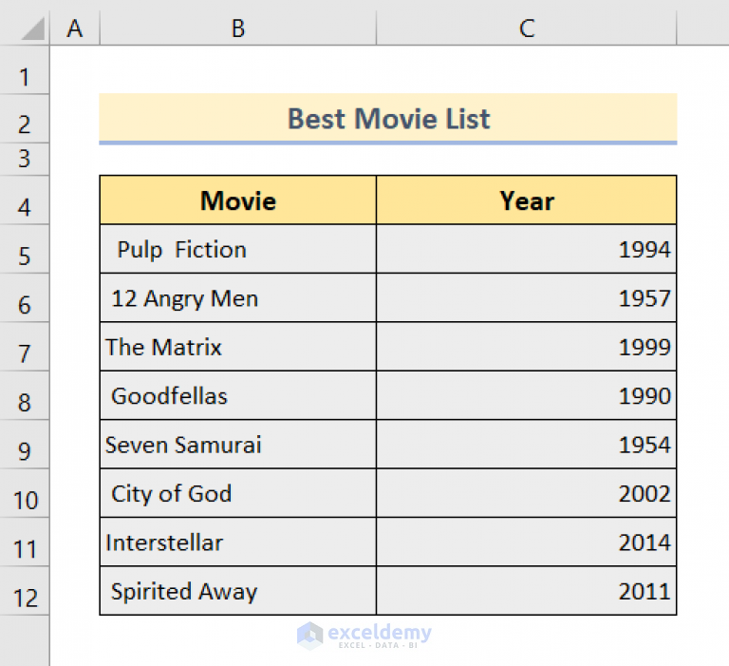Click the Best Movie List title cell
729x666 pixels.
pos(387,118)
